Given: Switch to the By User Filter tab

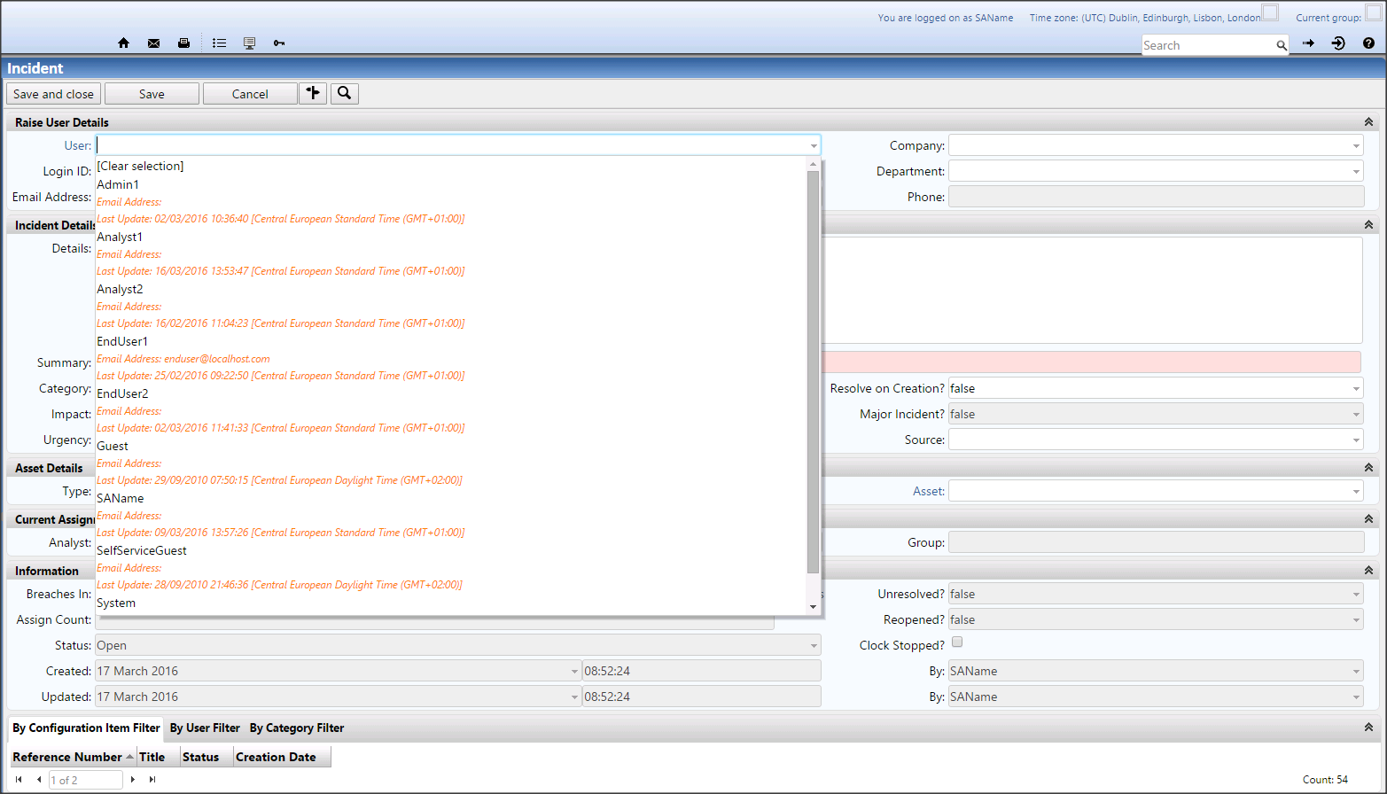Looking at the screenshot, I should 205,728.
